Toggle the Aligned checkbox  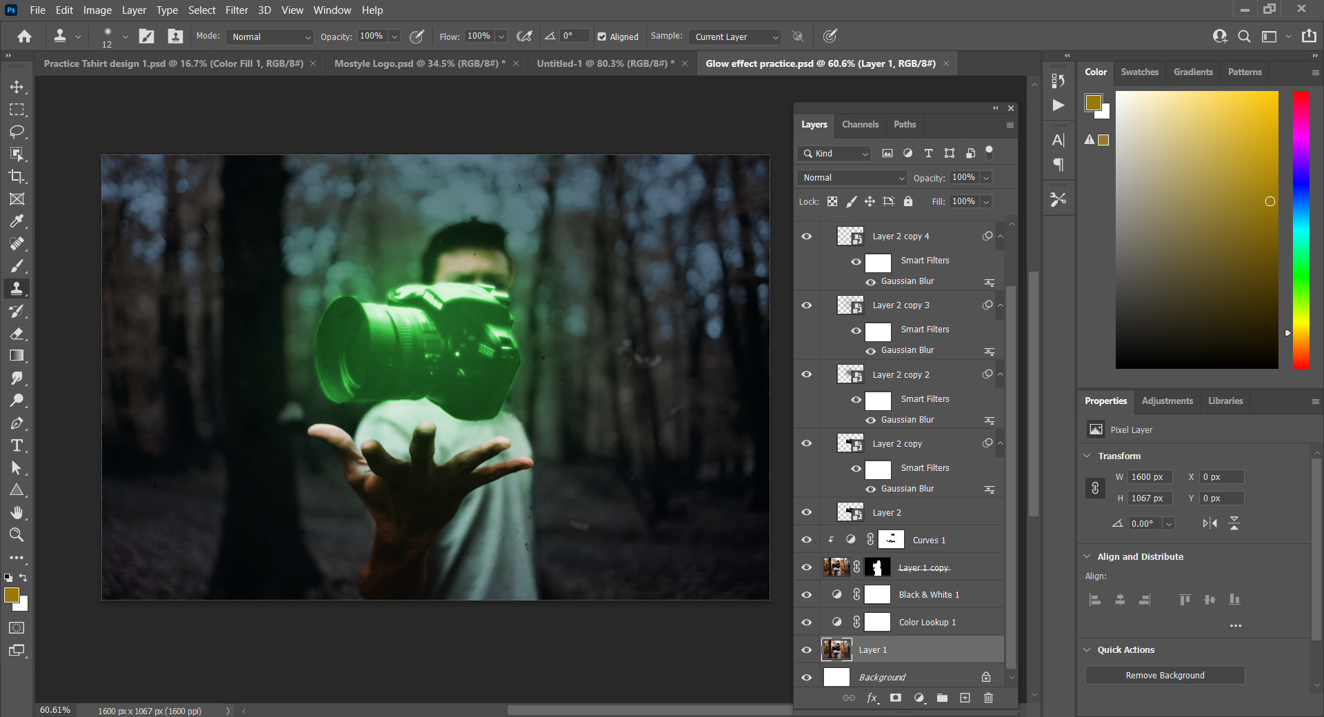tap(602, 37)
